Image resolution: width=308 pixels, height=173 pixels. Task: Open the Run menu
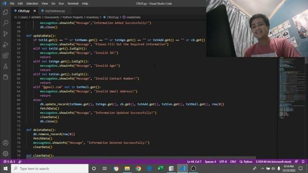tap(61, 3)
